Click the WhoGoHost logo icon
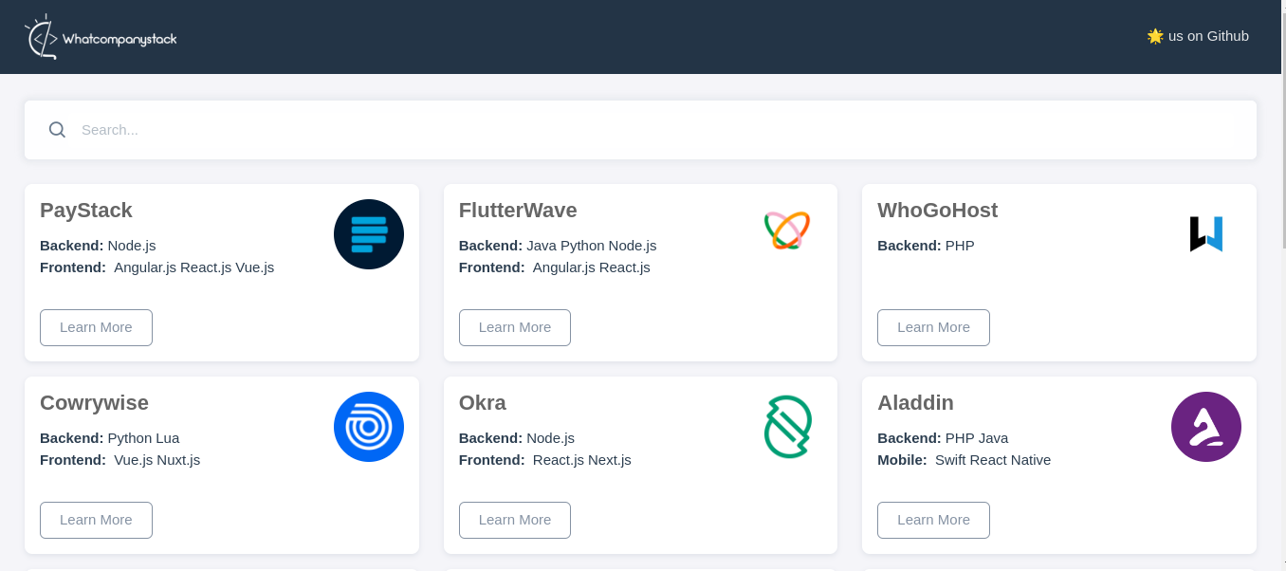Image resolution: width=1286 pixels, height=571 pixels. click(1204, 233)
